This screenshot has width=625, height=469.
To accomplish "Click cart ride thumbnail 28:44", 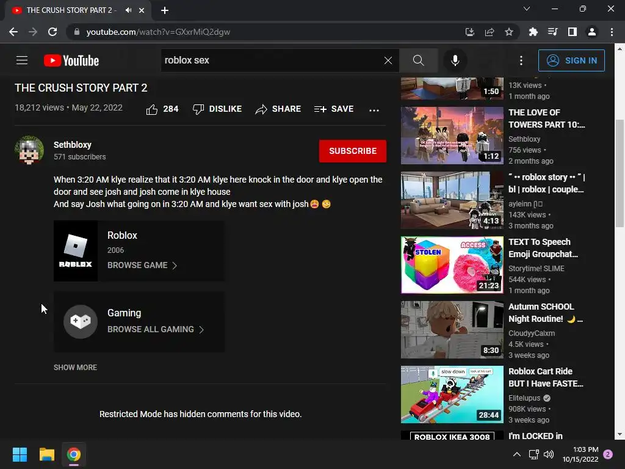I will (x=452, y=394).
